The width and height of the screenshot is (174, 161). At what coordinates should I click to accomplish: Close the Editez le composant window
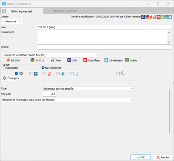coord(168,3)
